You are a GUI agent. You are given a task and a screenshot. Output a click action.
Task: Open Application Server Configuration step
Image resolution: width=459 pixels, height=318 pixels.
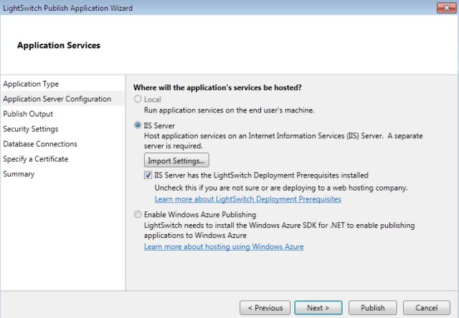[57, 99]
